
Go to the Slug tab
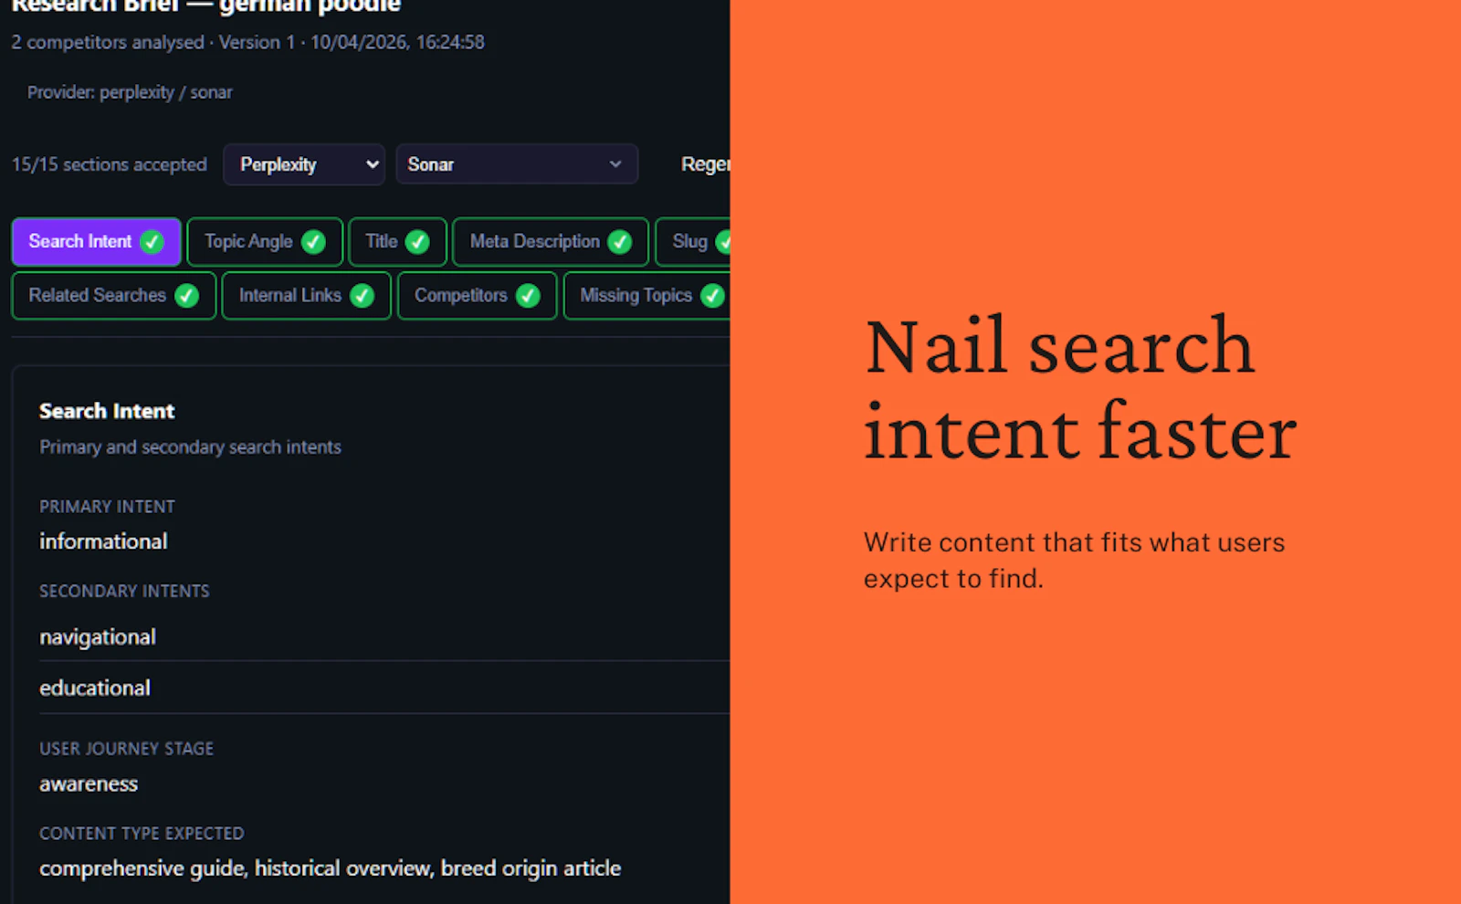click(x=693, y=242)
